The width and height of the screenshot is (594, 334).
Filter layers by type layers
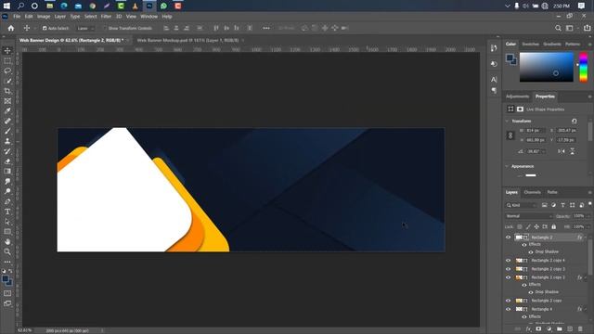[562, 205]
